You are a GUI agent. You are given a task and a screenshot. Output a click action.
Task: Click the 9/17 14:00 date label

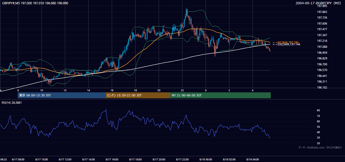point(89,160)
